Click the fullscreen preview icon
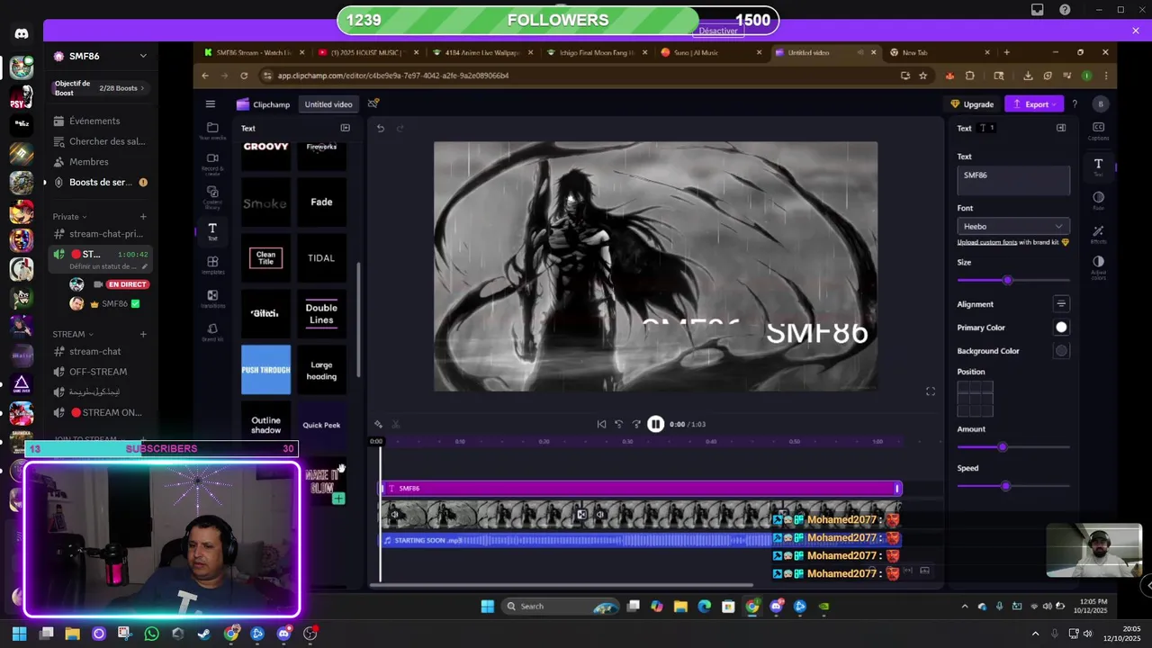 pyautogui.click(x=931, y=391)
